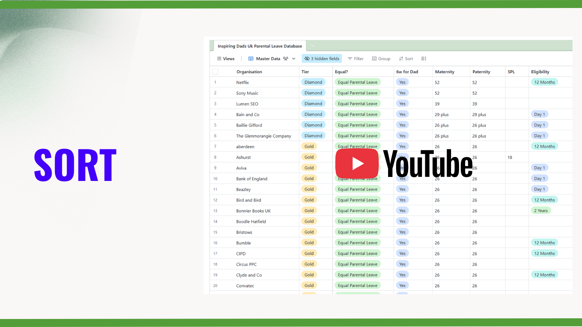
Task: Select the Bain and Co cell
Action: click(x=248, y=115)
